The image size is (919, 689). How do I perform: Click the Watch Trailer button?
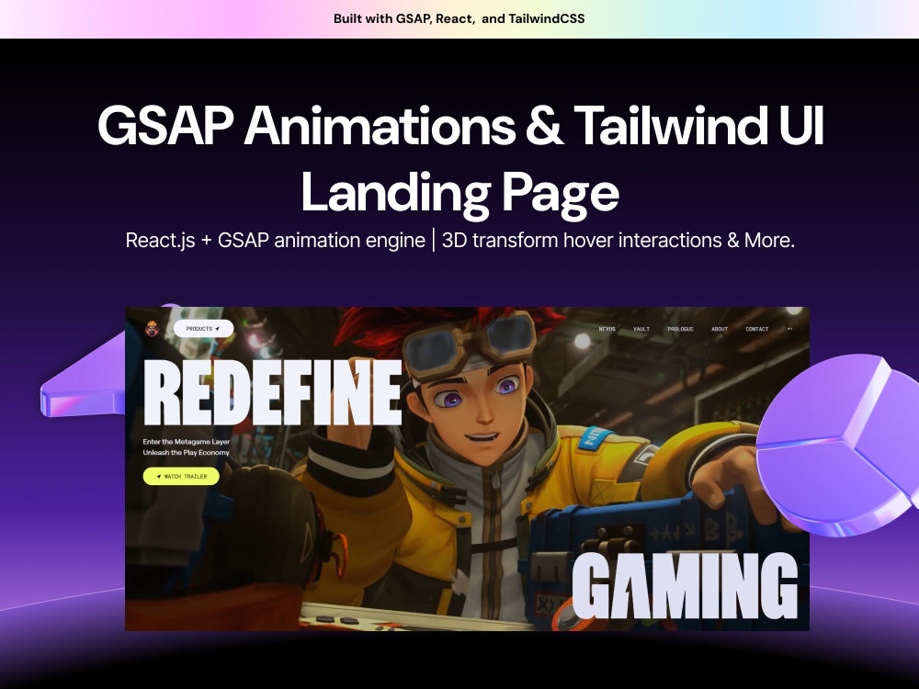[x=181, y=476]
